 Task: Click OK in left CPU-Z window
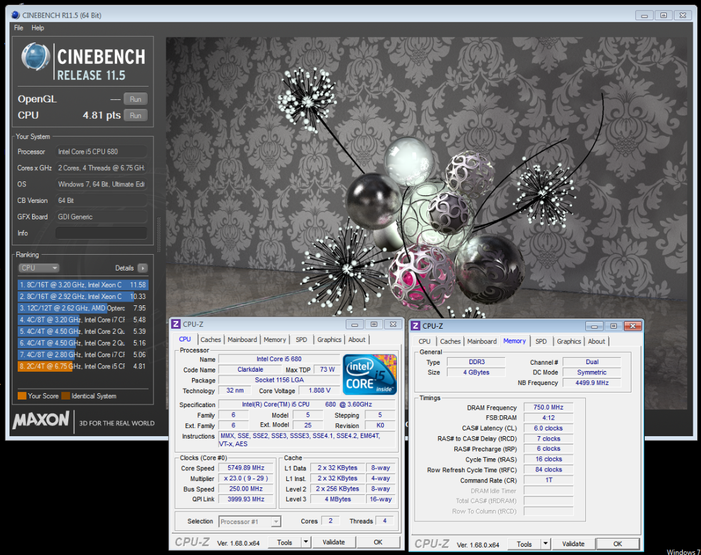[x=378, y=542]
